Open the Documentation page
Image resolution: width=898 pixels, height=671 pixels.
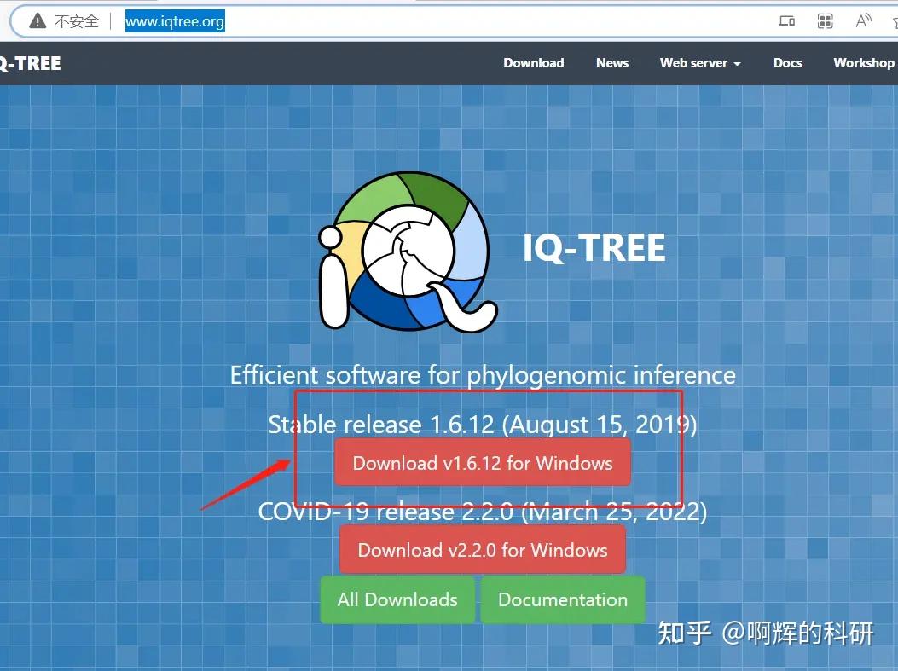[563, 599]
